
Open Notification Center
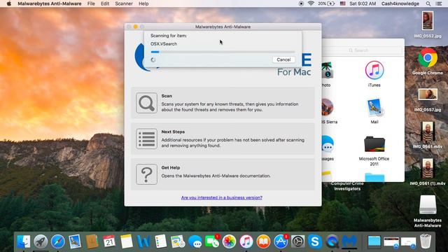[x=439, y=3]
